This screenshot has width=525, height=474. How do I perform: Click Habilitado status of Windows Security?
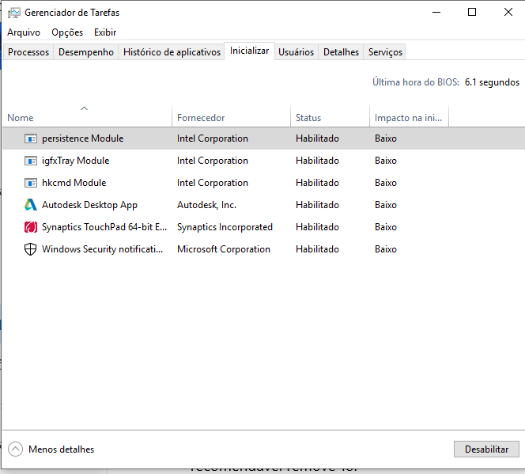point(317,249)
